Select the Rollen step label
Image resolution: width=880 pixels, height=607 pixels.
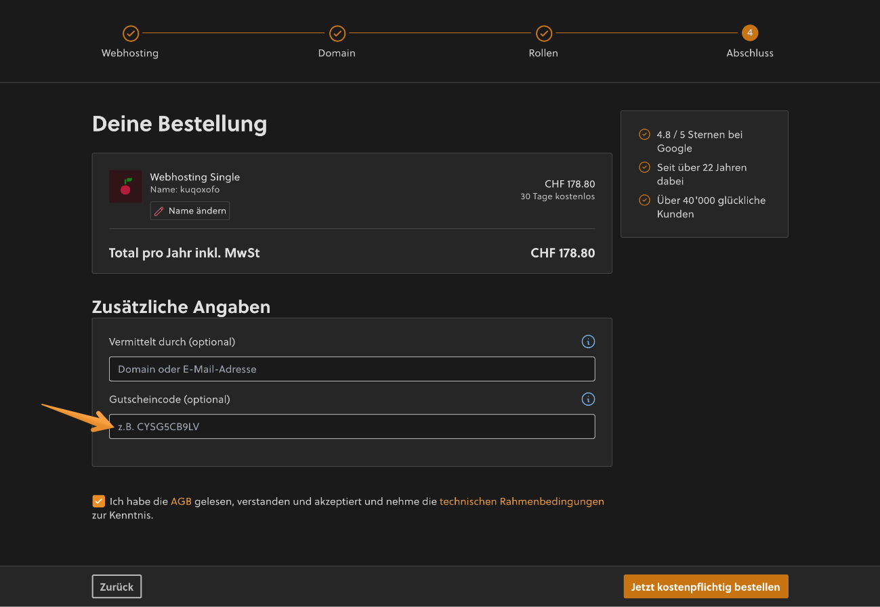543,53
